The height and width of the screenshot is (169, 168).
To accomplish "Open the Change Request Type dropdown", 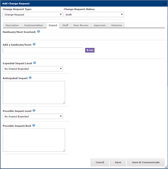I will coord(33,15).
